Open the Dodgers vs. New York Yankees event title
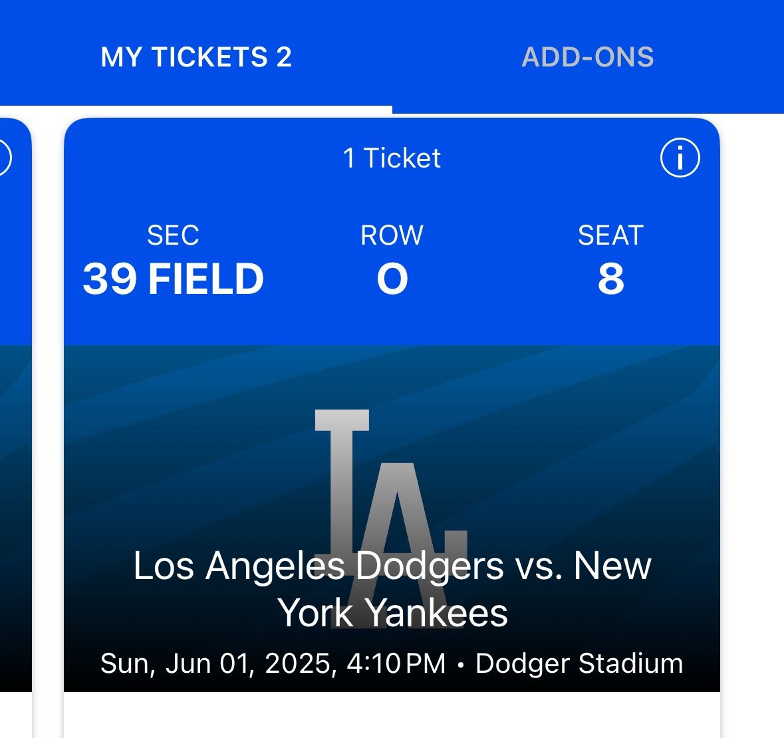784x738 pixels. click(392, 566)
